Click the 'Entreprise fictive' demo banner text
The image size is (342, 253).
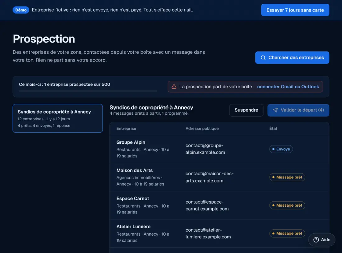[112, 10]
